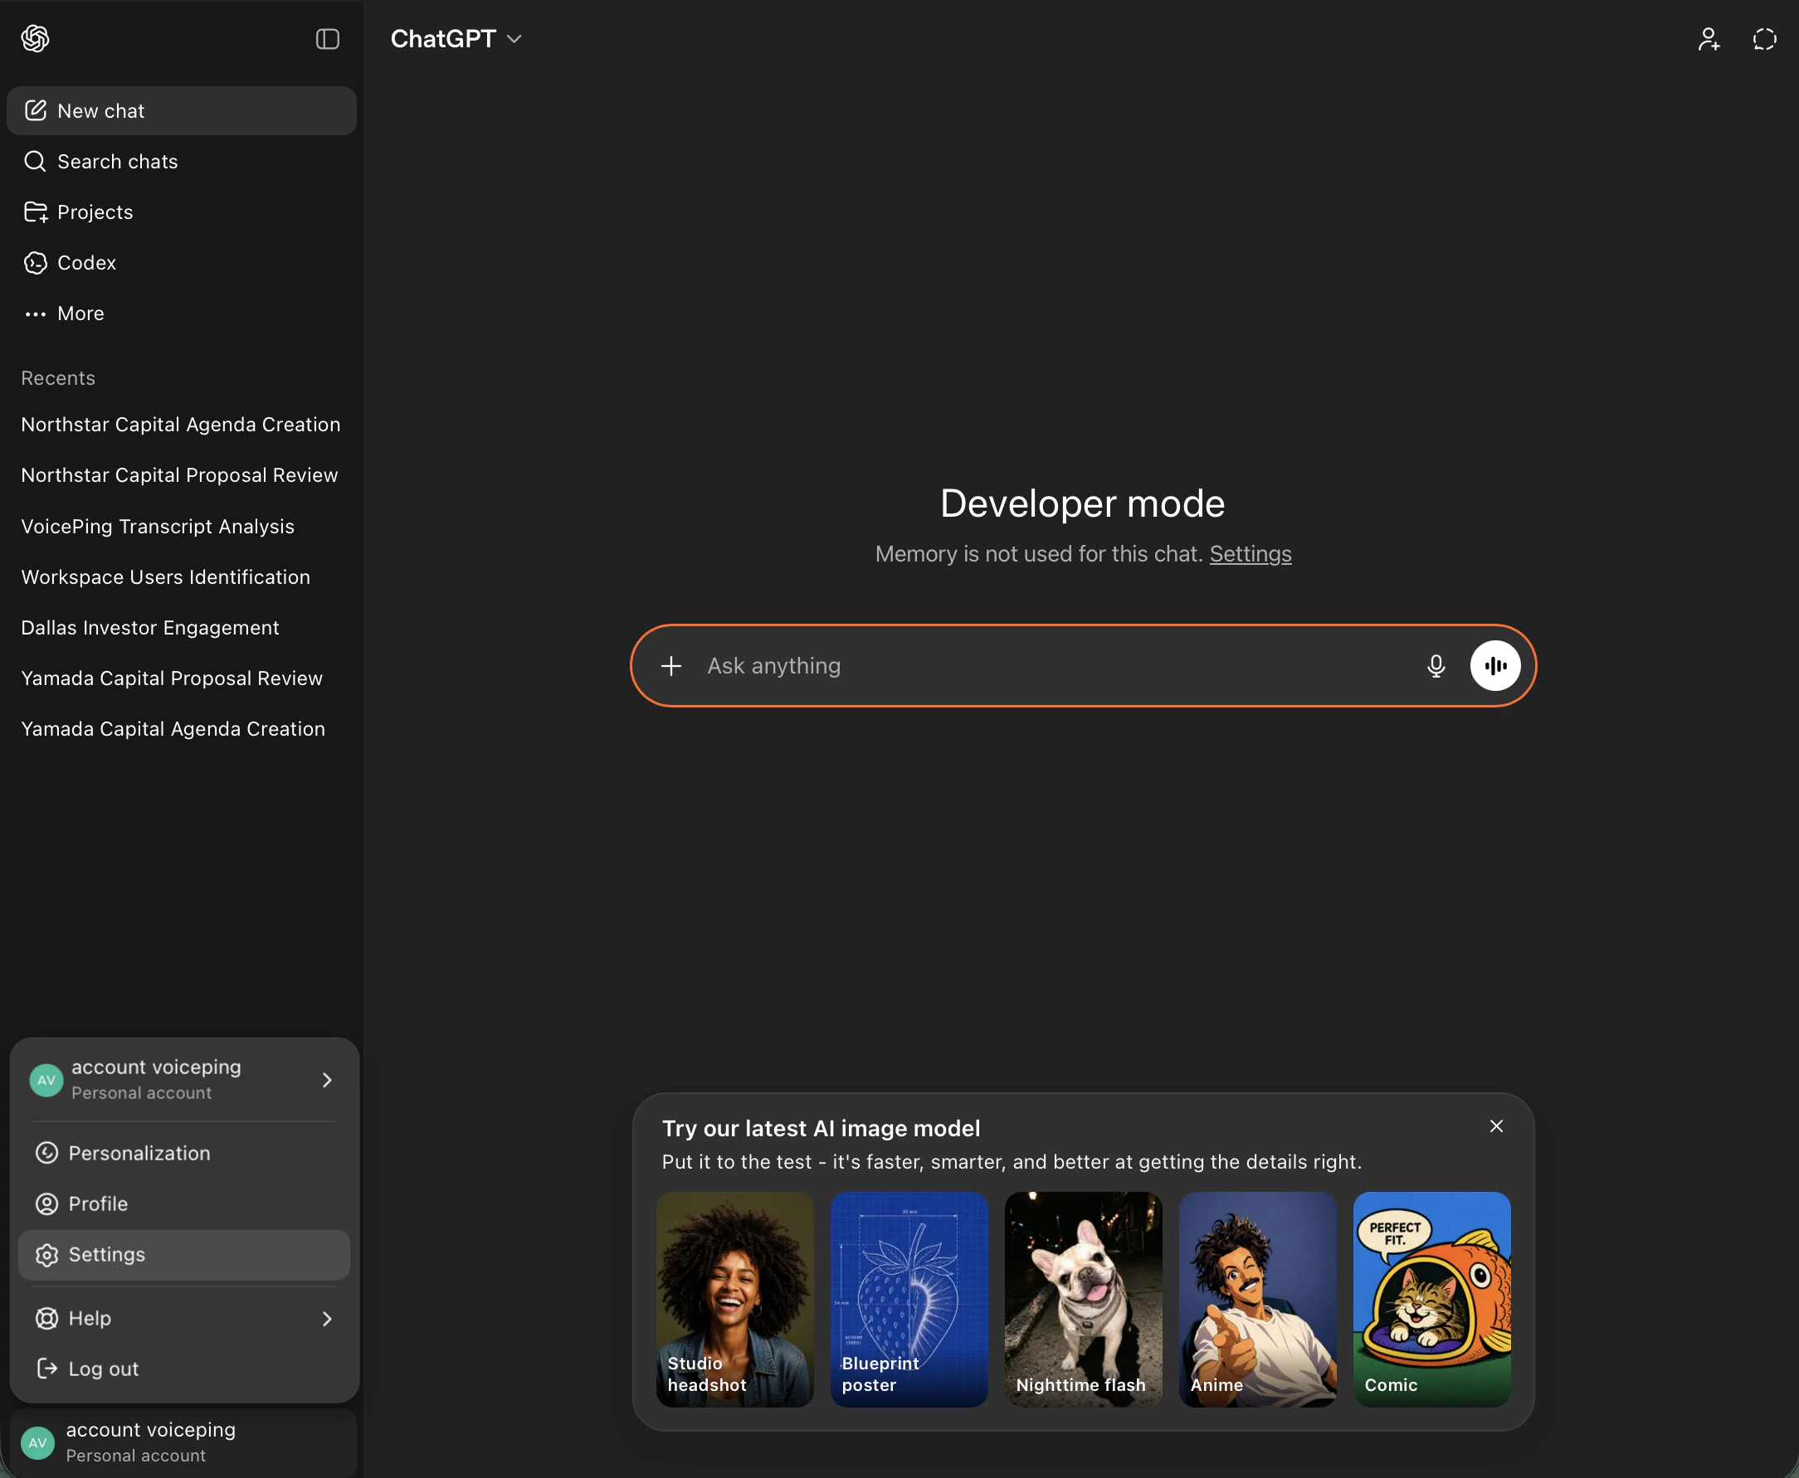Viewport: 1799px width, 1478px height.
Task: Dismiss the AI image model banner
Action: (x=1496, y=1126)
